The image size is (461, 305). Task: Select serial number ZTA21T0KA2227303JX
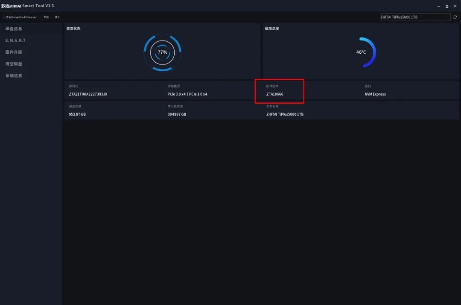click(88, 94)
